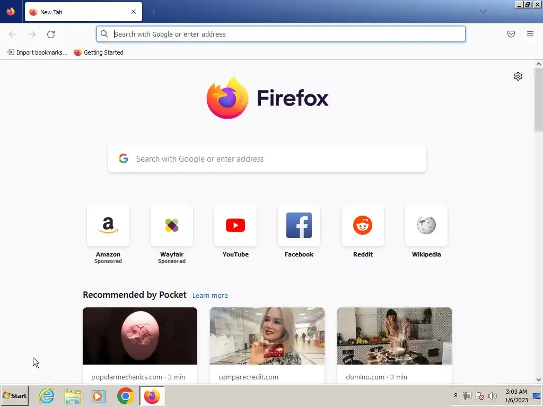Reload the current page

point(51,34)
